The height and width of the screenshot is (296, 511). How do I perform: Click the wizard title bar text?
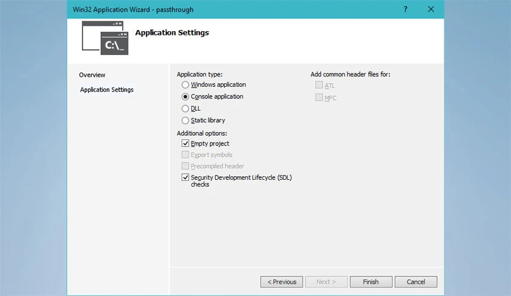pyautogui.click(x=133, y=9)
